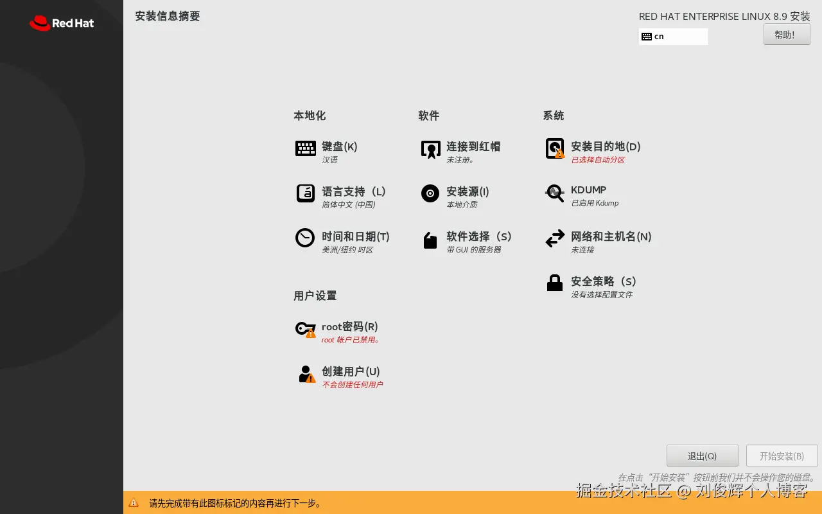The width and height of the screenshot is (822, 514).
Task: Click the 未连接 network status text
Action: 582,250
